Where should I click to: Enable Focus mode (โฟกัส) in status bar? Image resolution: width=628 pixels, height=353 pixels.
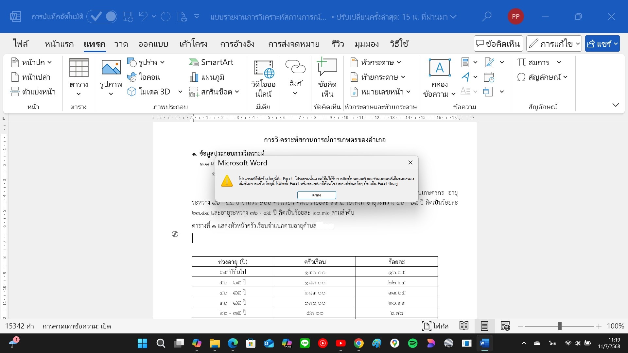pos(435,326)
